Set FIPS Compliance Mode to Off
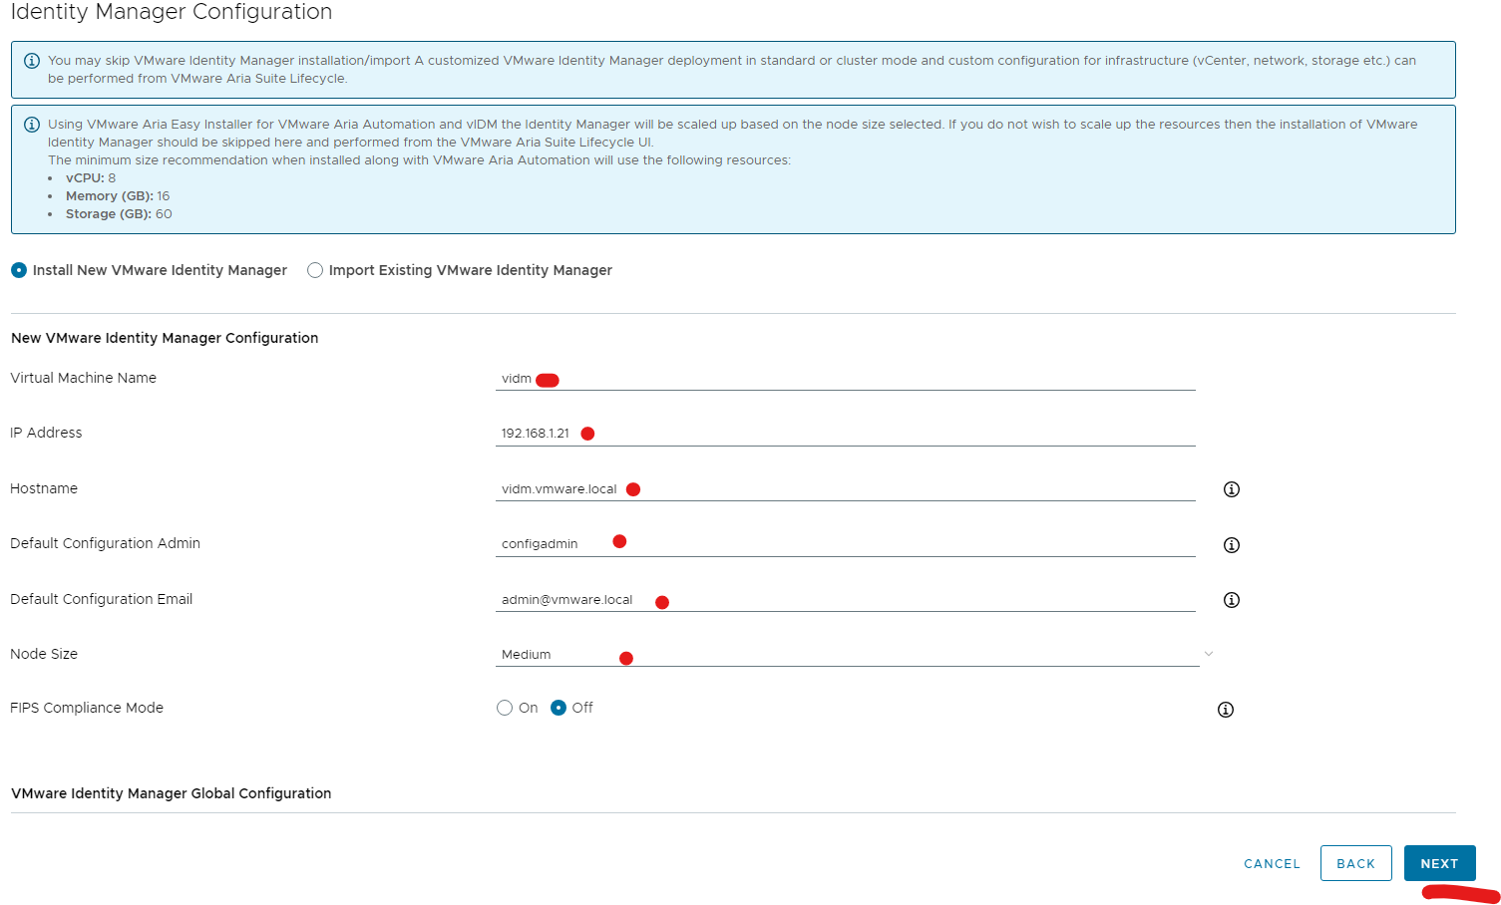The width and height of the screenshot is (1501, 905). [x=559, y=708]
